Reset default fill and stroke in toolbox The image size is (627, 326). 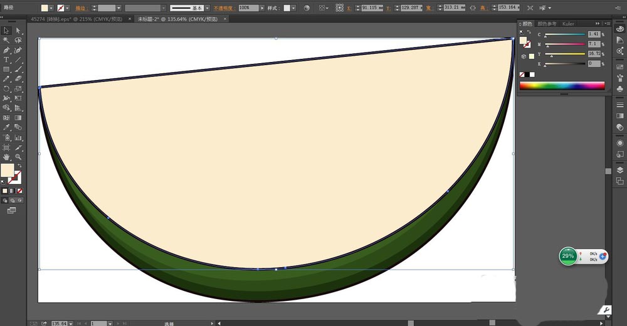(x=3, y=182)
